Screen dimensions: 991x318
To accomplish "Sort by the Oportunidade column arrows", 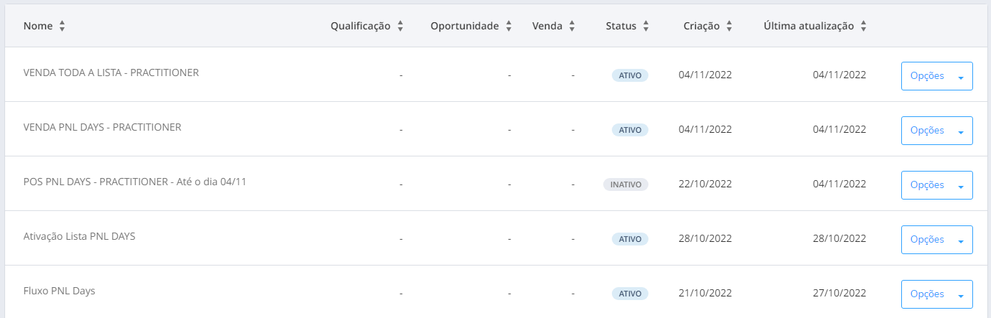I will 508,26.
